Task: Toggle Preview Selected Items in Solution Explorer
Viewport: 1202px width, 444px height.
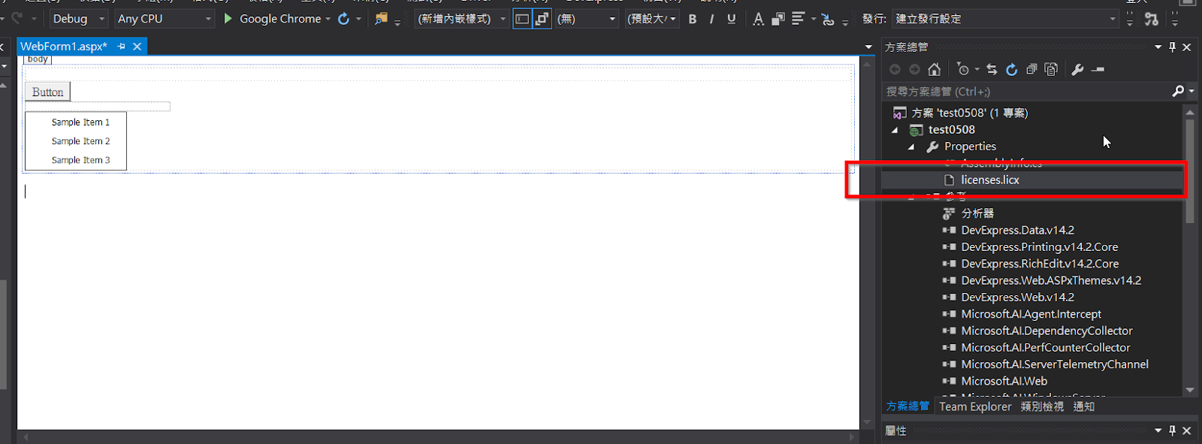Action: (x=1098, y=69)
